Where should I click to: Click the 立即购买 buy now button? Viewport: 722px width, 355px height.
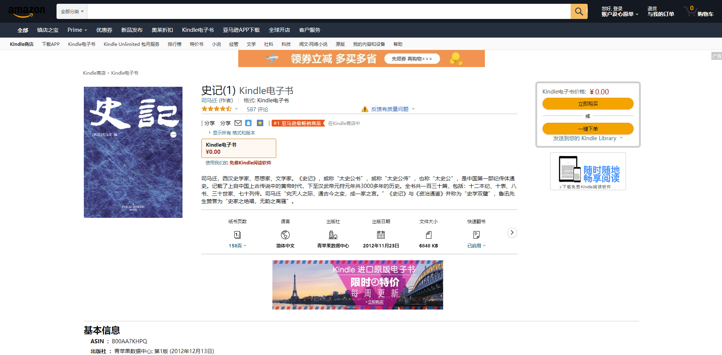click(588, 104)
